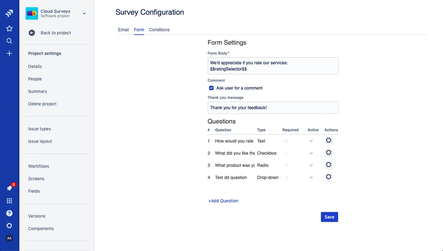Click the create plus icon
This screenshot has width=443, height=251.
pos(9,53)
